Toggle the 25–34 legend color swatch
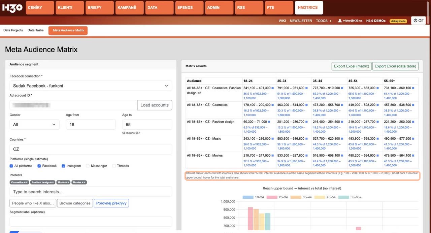431x233 pixels. 272,197
